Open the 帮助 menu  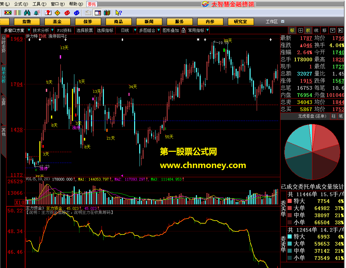(76, 4)
